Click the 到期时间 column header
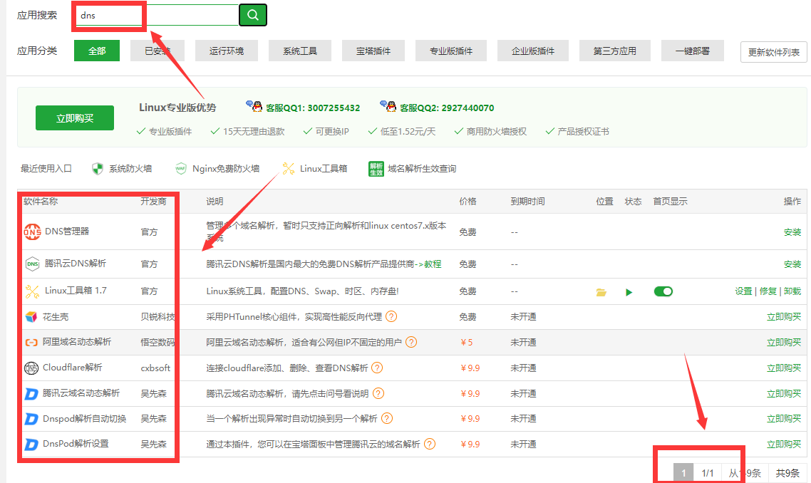Image resolution: width=811 pixels, height=483 pixels. click(527, 201)
